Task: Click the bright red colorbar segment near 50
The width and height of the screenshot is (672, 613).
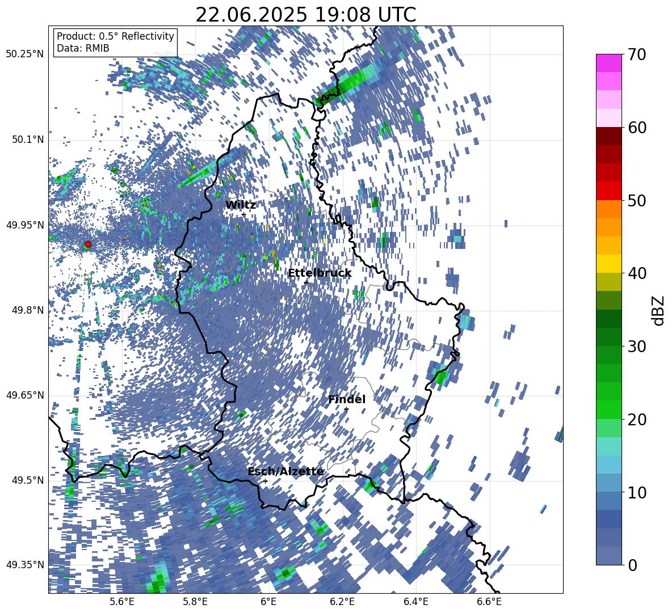Action: pyautogui.click(x=608, y=191)
